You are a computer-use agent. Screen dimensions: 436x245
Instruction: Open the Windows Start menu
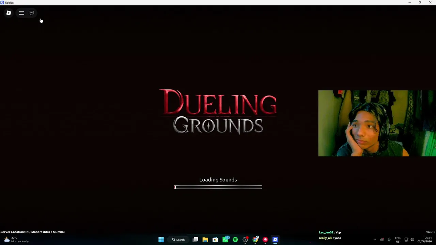tap(161, 240)
